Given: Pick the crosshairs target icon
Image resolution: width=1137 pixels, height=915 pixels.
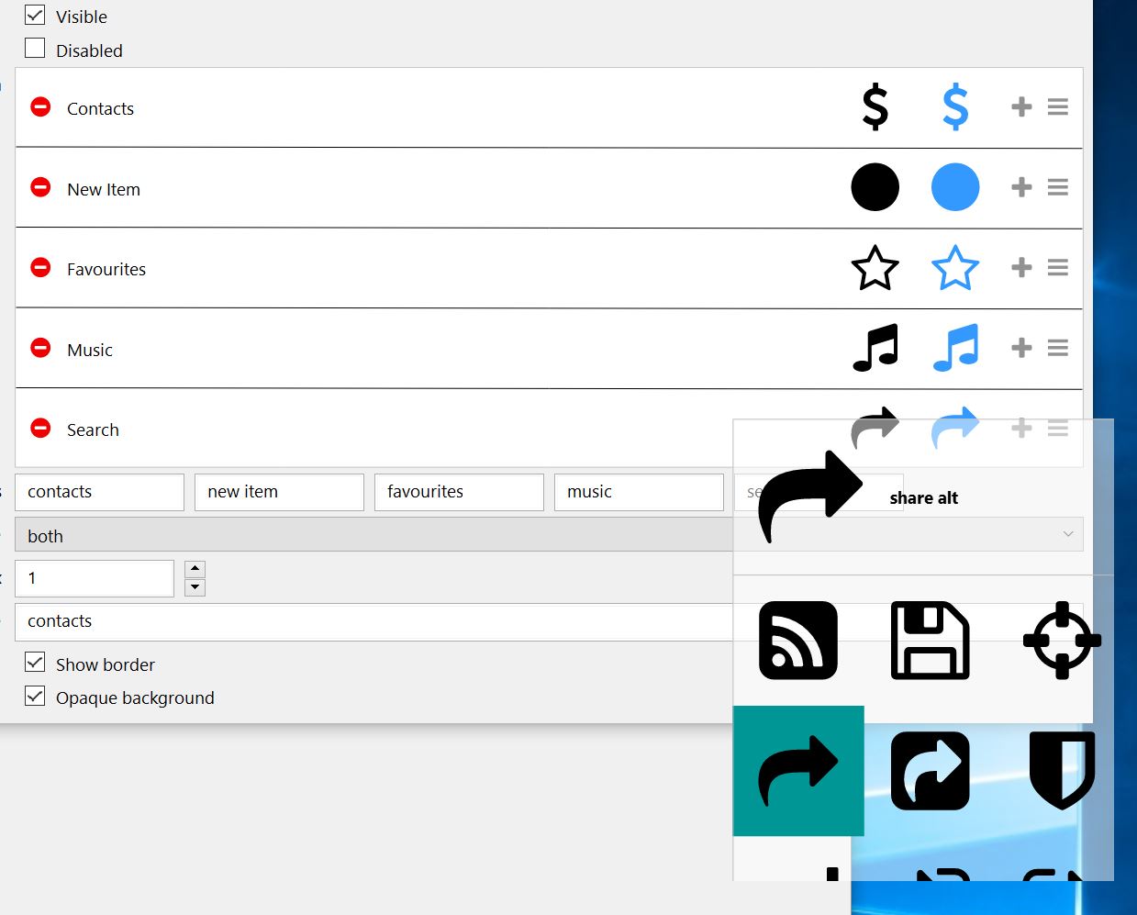Looking at the screenshot, I should (x=1062, y=641).
